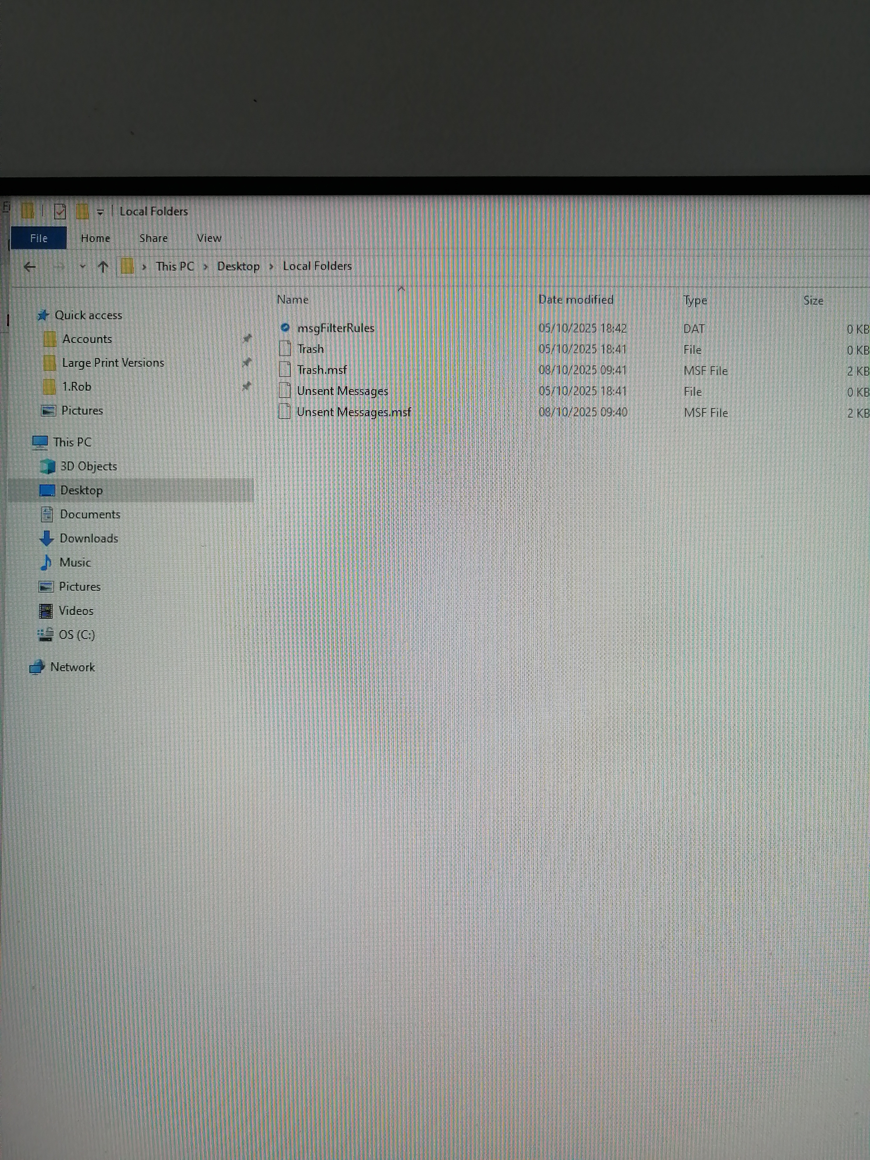Open the OS (C:) drive in sidebar
The image size is (870, 1160).
[x=77, y=635]
